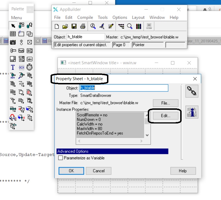This screenshot has width=221, height=200.
Task: Open a file via the folder toolbar icon
Action: [65, 26]
